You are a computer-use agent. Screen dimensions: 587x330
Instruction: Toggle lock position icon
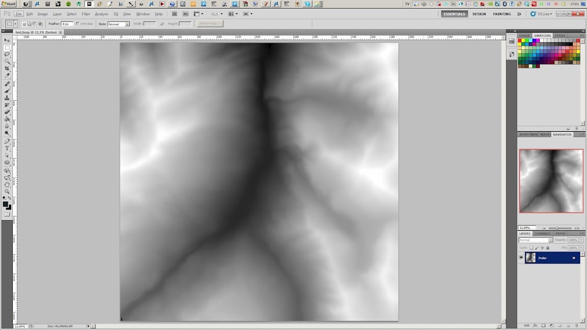pos(542,248)
